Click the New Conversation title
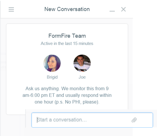 point(67,9)
